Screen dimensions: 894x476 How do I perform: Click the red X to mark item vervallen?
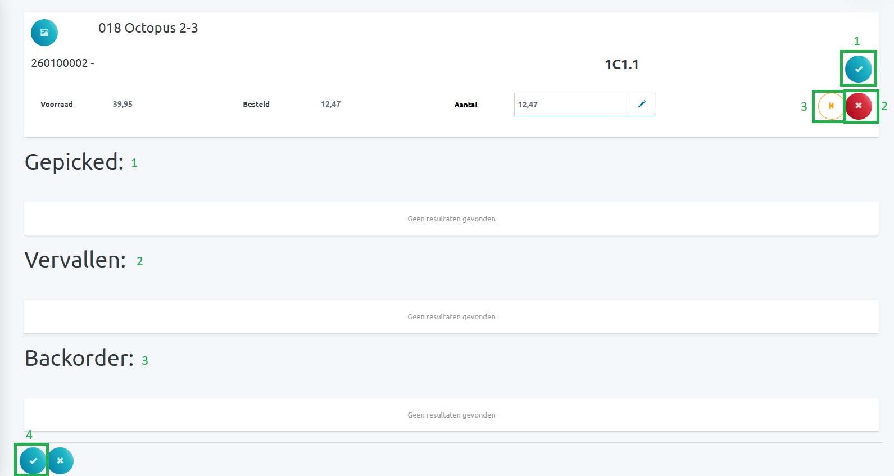coord(859,106)
